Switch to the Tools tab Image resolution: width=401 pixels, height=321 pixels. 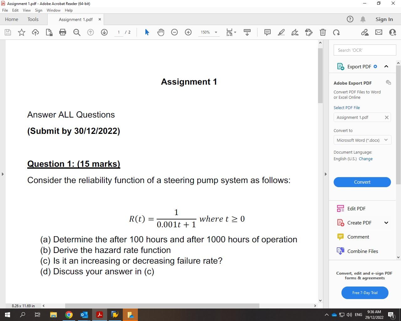click(33, 19)
